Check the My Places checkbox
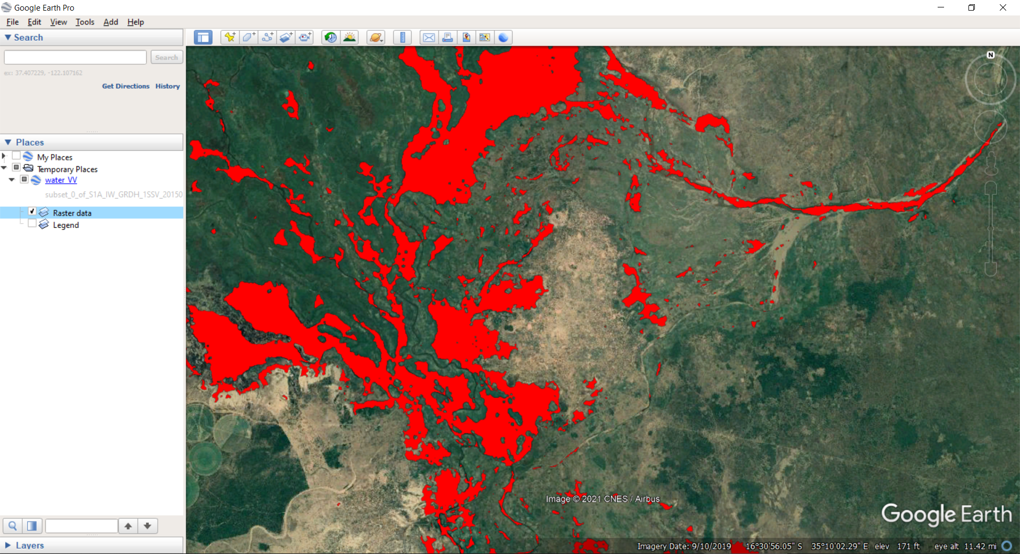 [x=16, y=156]
